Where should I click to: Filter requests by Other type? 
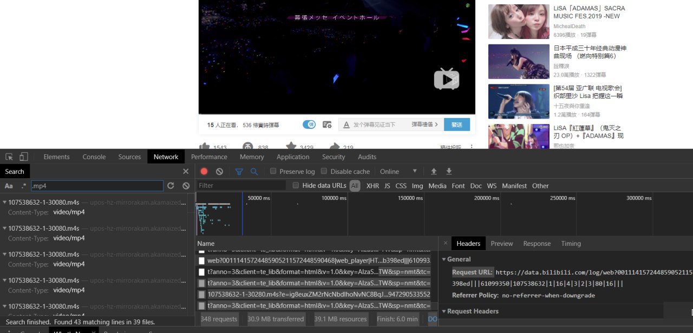click(x=540, y=186)
